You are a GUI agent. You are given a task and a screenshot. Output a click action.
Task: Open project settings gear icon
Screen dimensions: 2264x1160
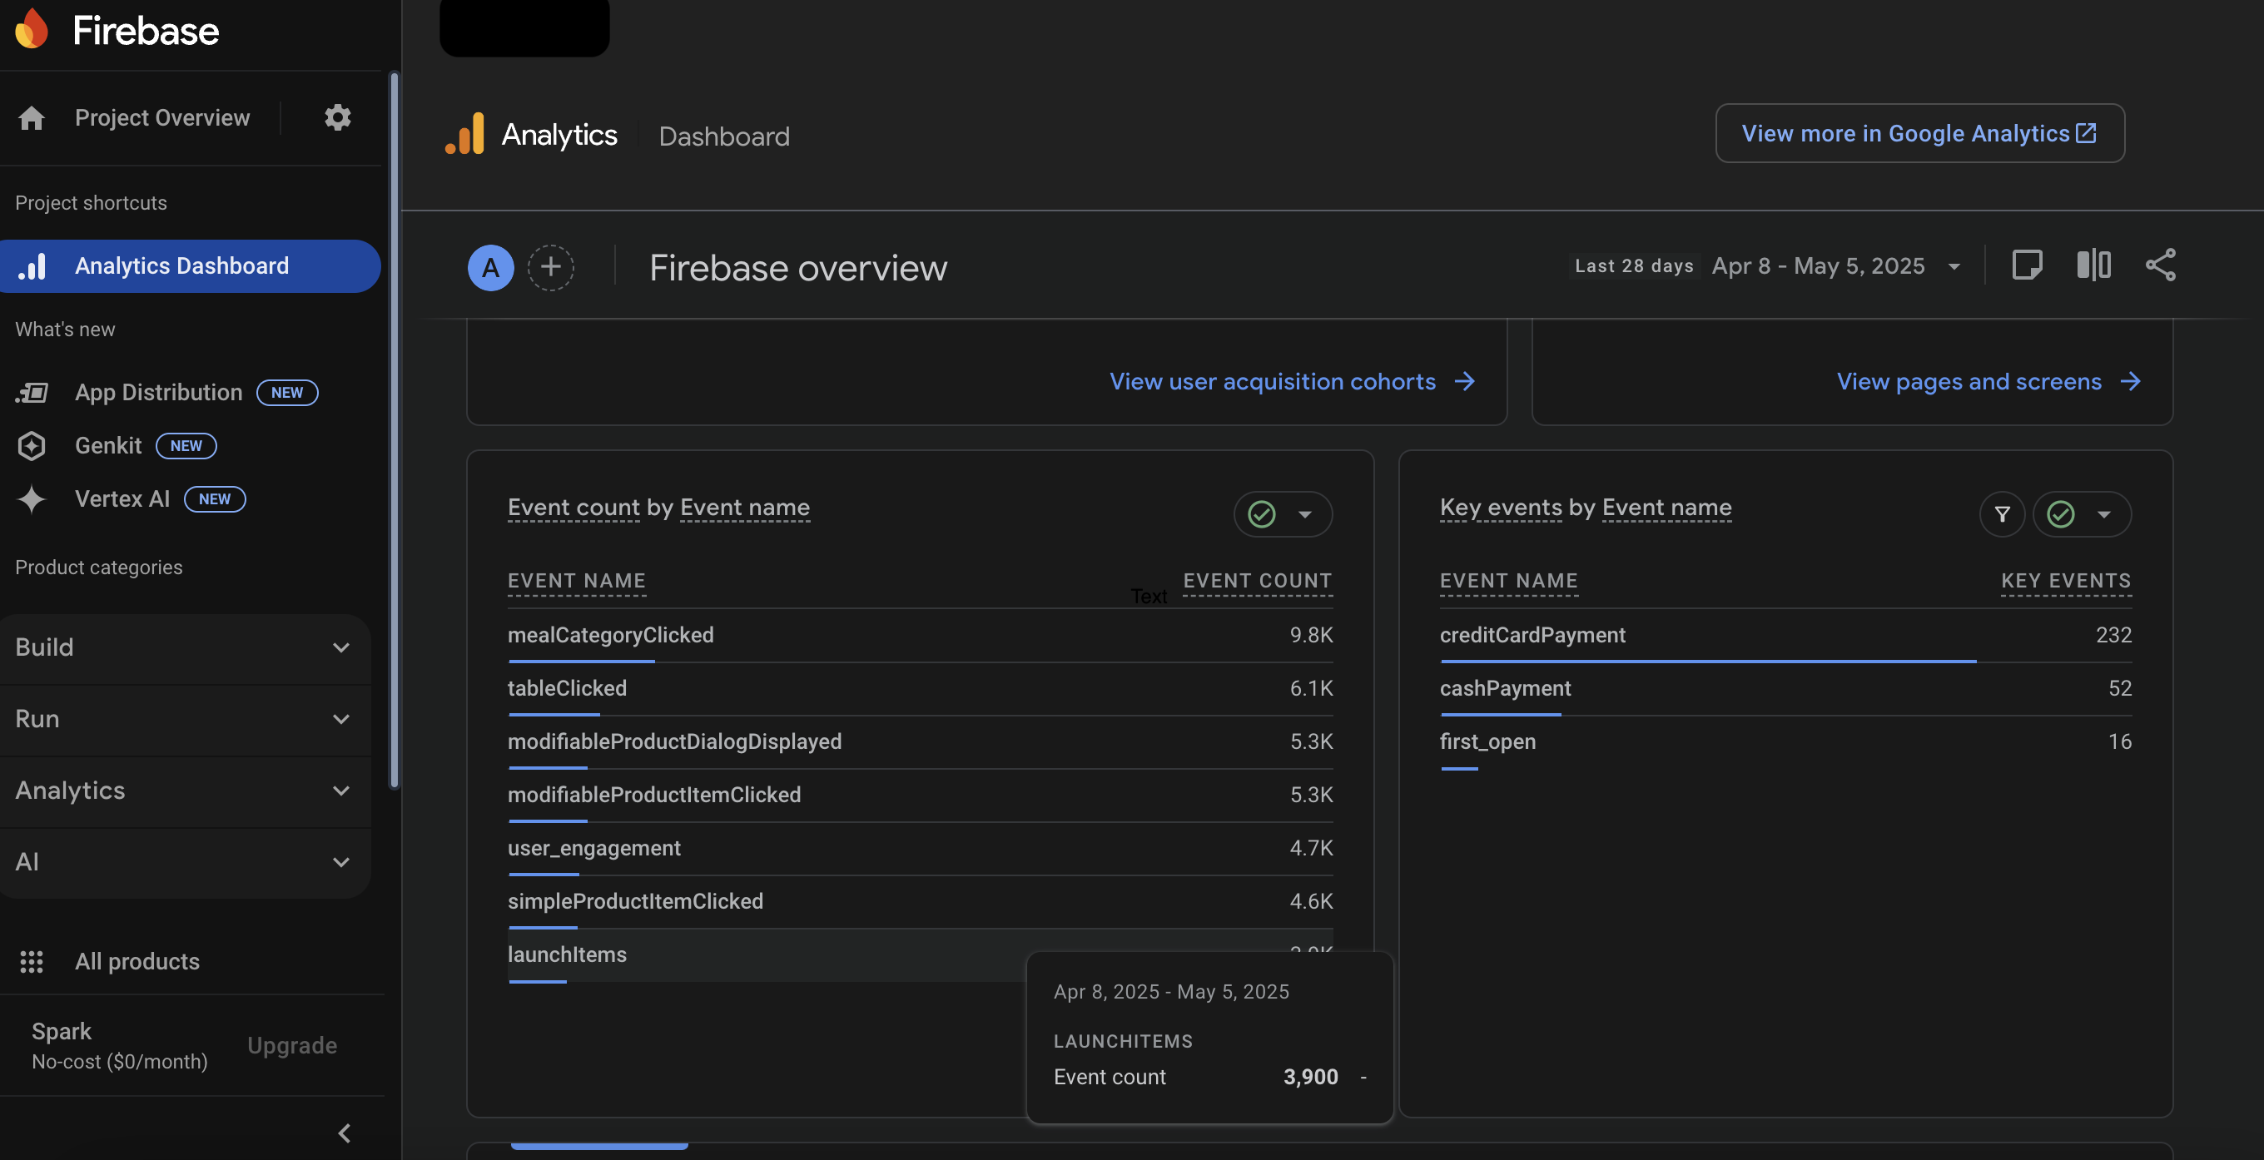pyautogui.click(x=337, y=118)
